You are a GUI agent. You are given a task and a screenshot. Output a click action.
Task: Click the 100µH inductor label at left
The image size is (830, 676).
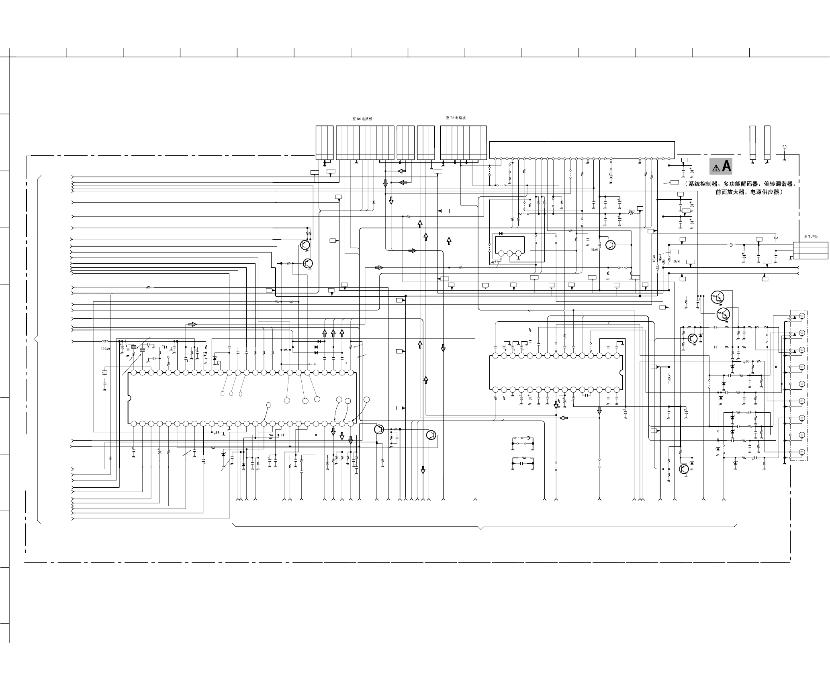[x=105, y=349]
